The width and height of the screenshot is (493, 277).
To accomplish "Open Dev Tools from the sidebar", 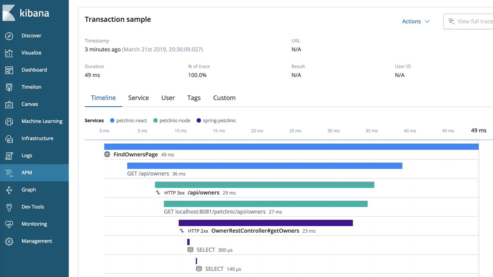I will coord(9,206).
